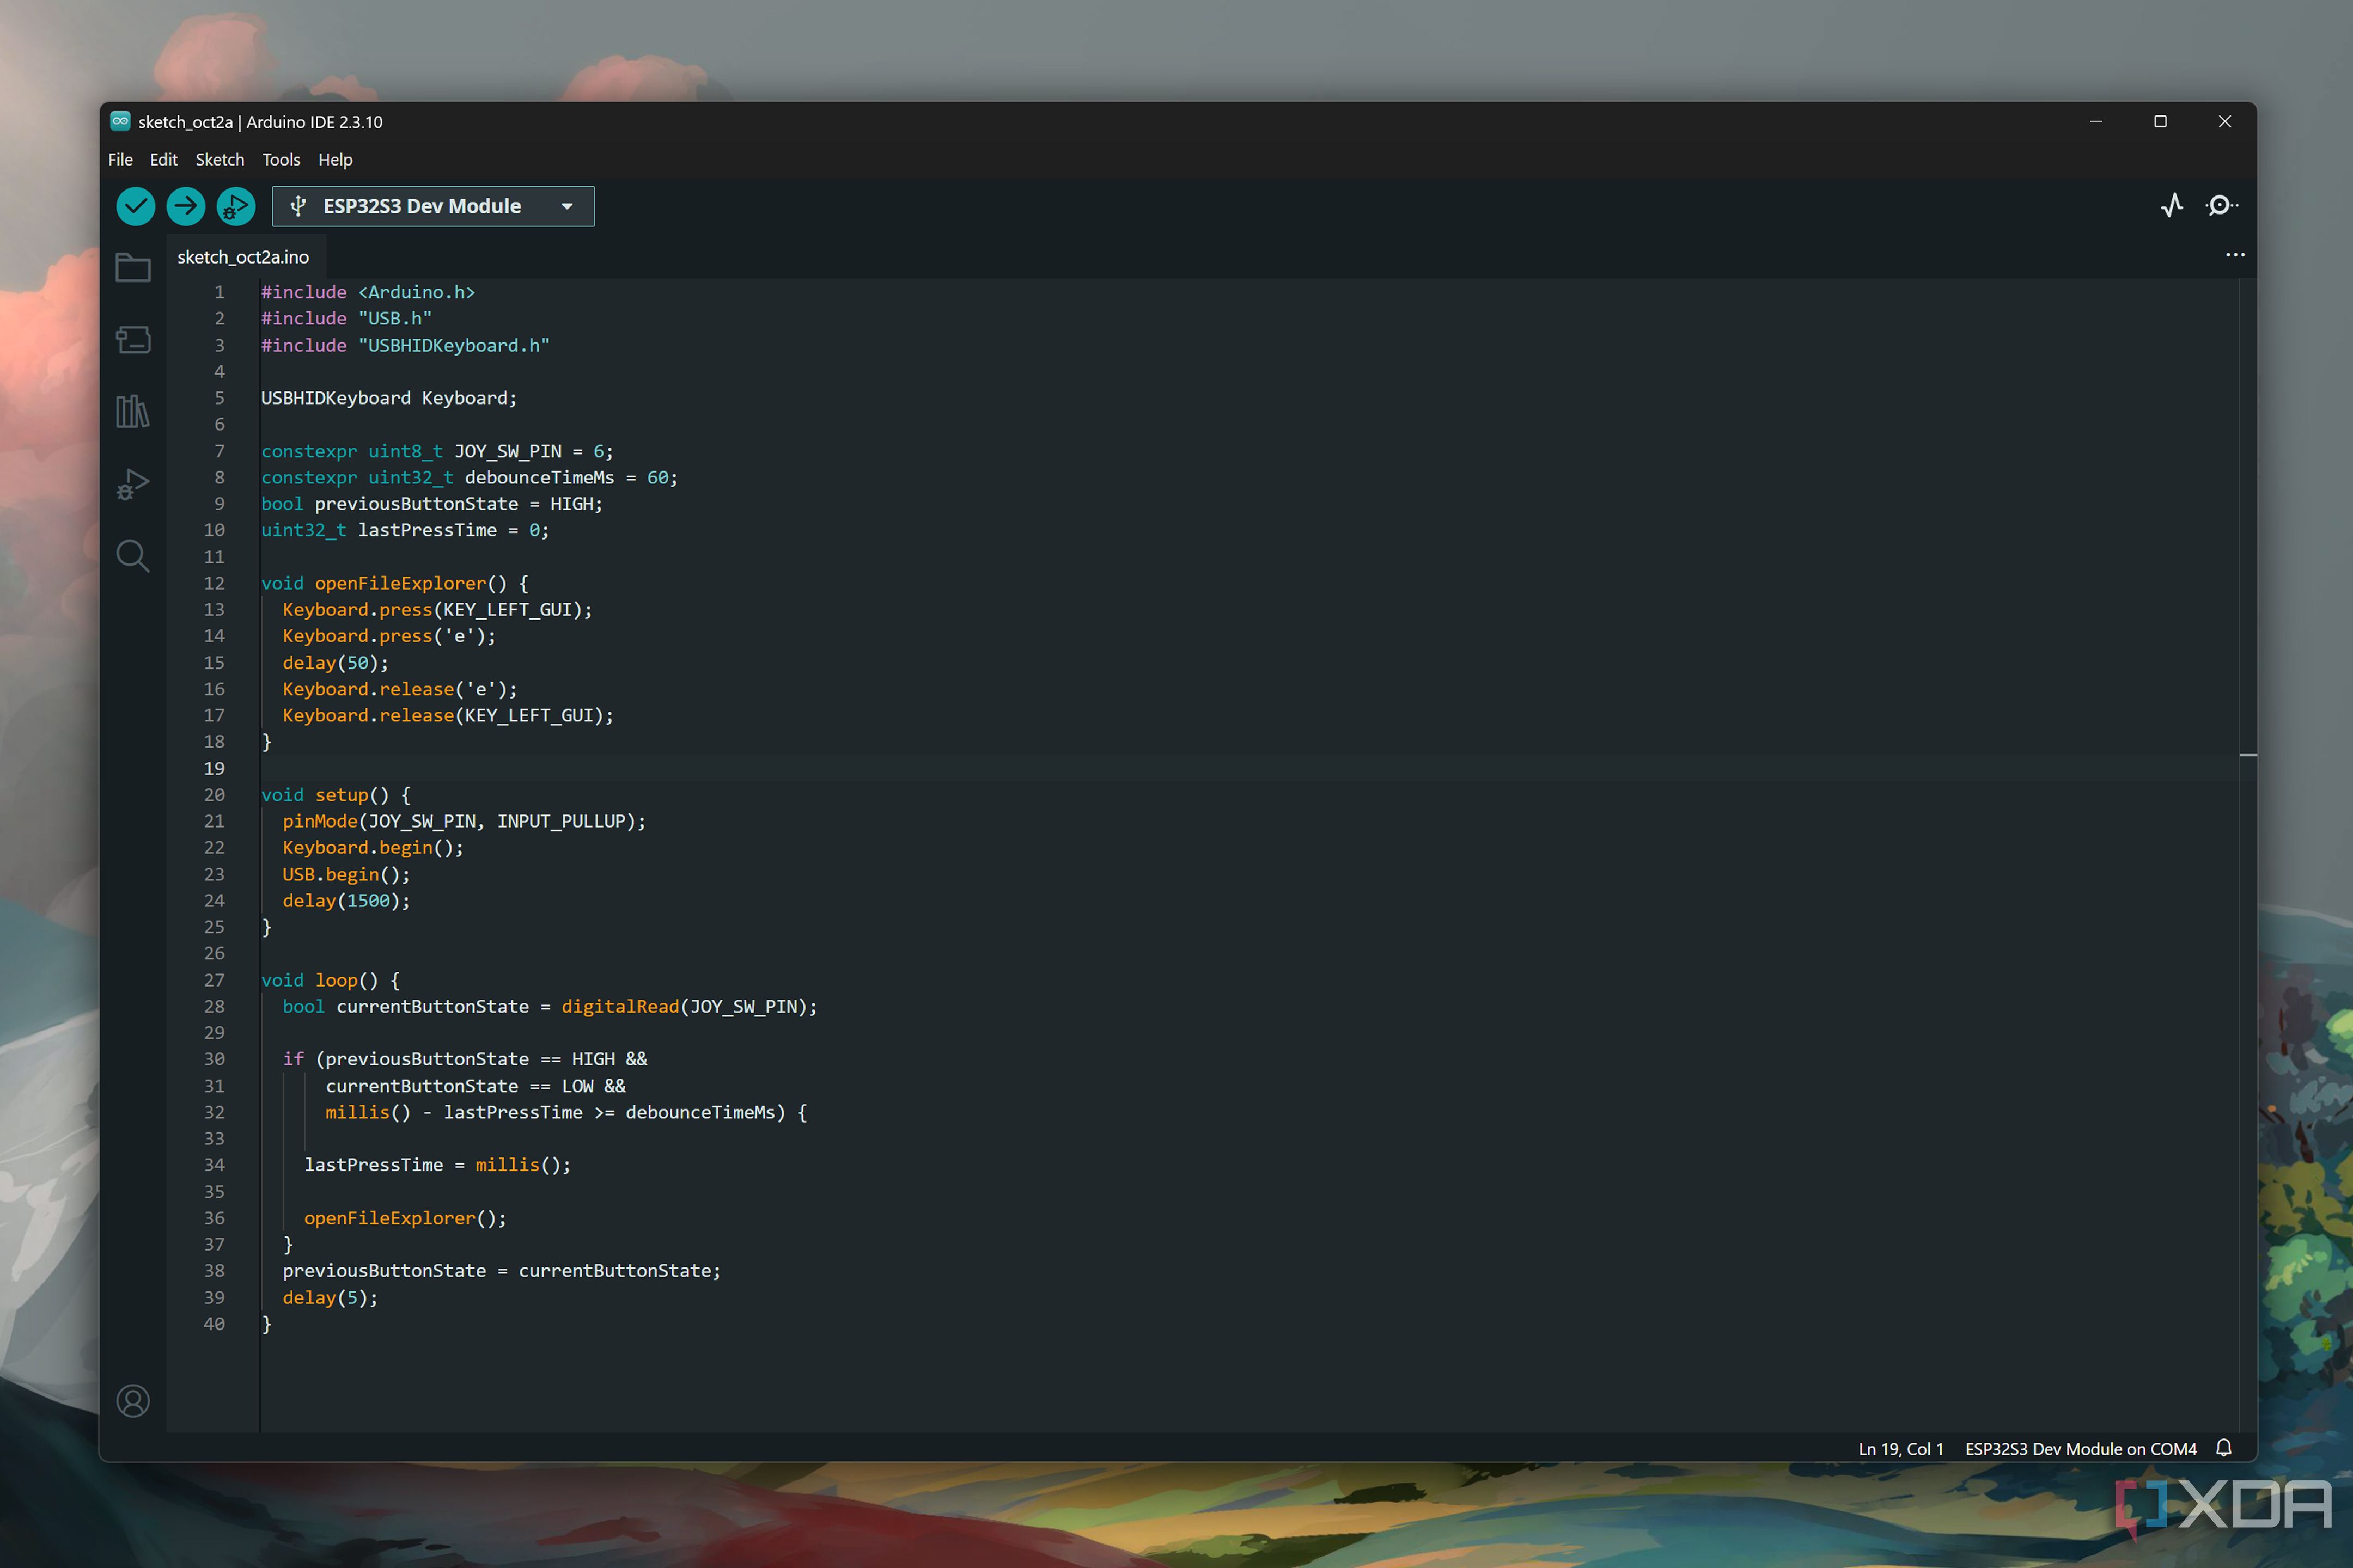The height and width of the screenshot is (1568, 2353).
Task: Open the Library Manager sidebar panel
Action: 133,411
